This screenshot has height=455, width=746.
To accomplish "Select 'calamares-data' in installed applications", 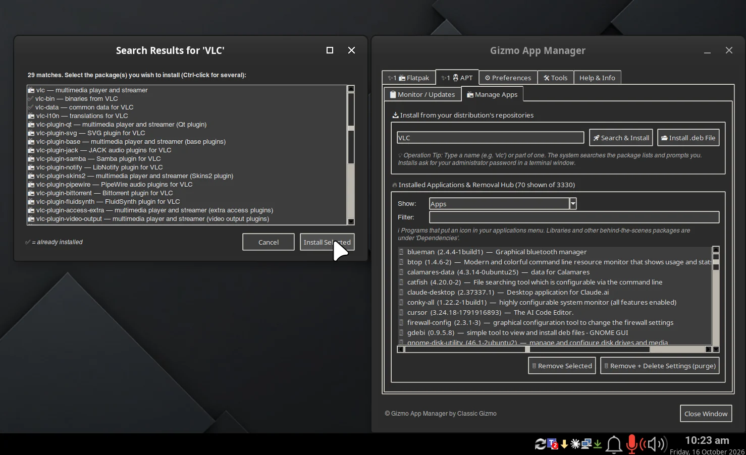I will coord(554,272).
